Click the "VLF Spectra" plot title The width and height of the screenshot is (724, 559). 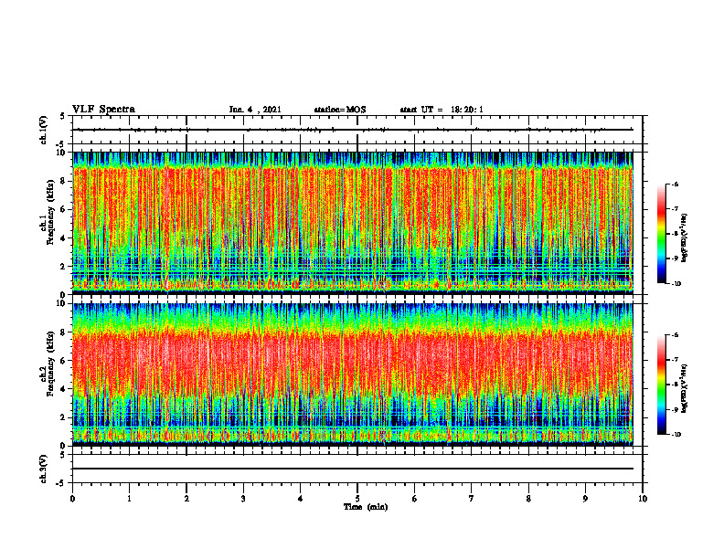click(103, 110)
